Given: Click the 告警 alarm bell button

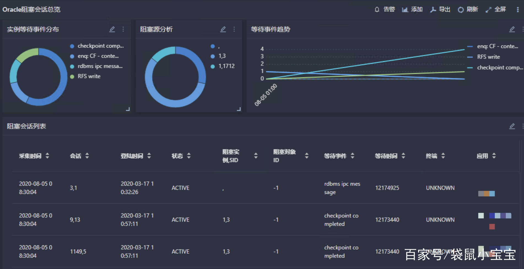Looking at the screenshot, I should point(385,9).
